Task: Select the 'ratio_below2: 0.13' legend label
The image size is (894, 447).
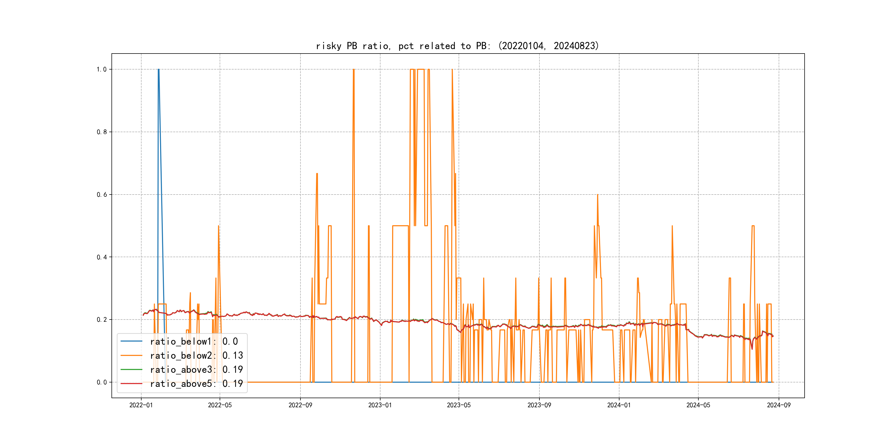Action: pos(196,355)
